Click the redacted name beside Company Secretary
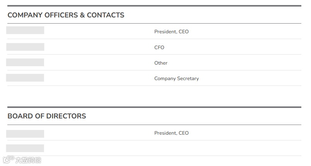Viewport: 311px width, 166px height. point(25,78)
